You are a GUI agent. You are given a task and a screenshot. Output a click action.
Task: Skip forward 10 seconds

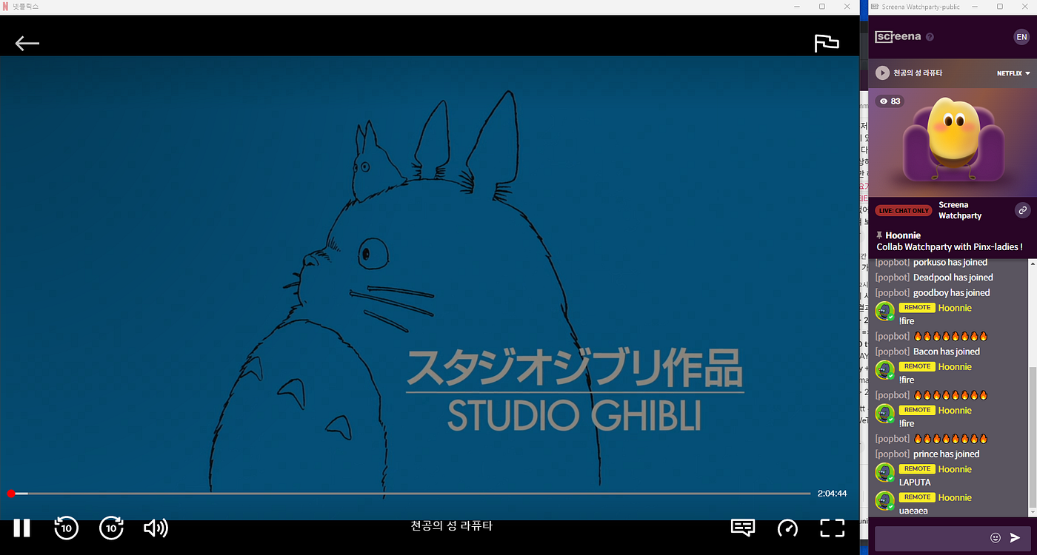(x=112, y=528)
